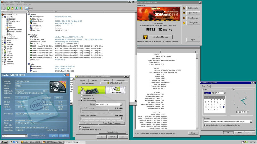Screen dimensions: 257x144
Task: Open the CPU #1 dropdown in CPUID
Action: pos(26,136)
